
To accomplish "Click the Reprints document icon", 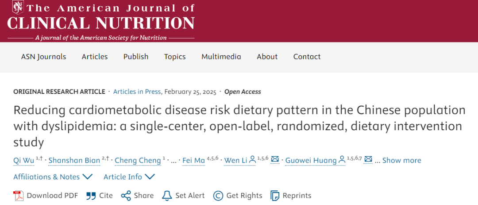I will (275, 196).
